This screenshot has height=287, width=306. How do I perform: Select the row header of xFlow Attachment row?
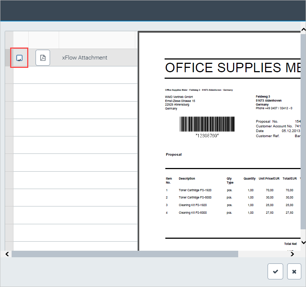coord(9,58)
